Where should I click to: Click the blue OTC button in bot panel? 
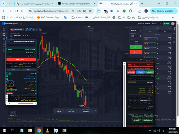[x=140, y=72]
